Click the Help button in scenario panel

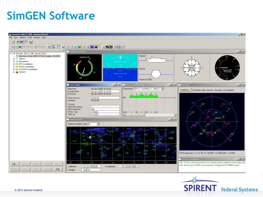(58, 169)
